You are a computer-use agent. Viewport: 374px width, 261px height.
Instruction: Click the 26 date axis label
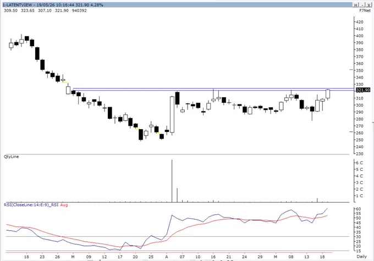pos(57,257)
